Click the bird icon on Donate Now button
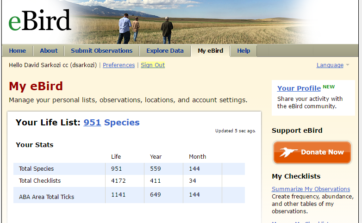 288,152
